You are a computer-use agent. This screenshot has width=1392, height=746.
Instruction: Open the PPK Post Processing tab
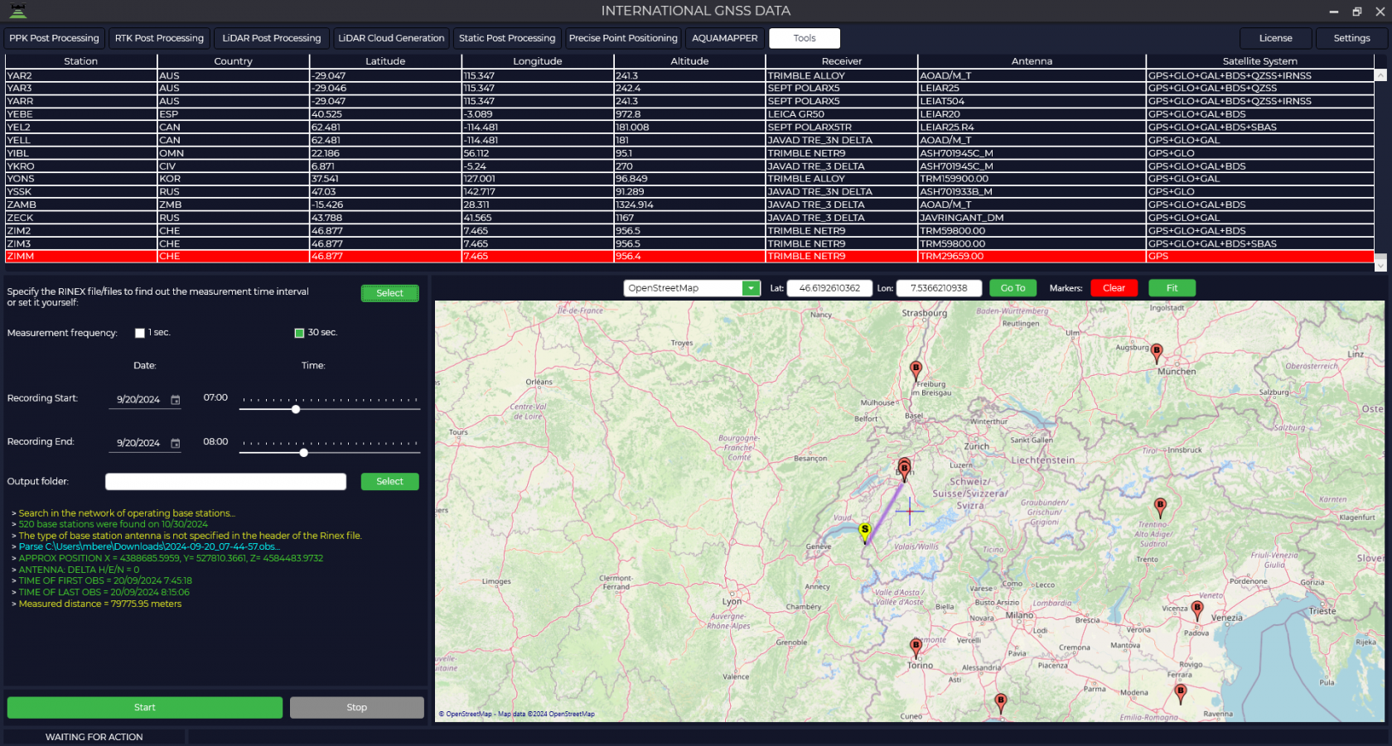(x=54, y=38)
